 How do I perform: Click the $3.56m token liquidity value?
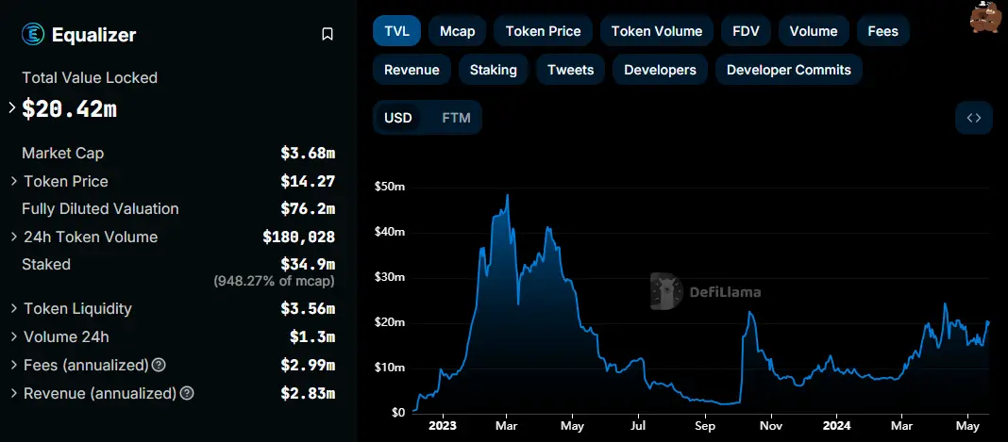(x=308, y=308)
